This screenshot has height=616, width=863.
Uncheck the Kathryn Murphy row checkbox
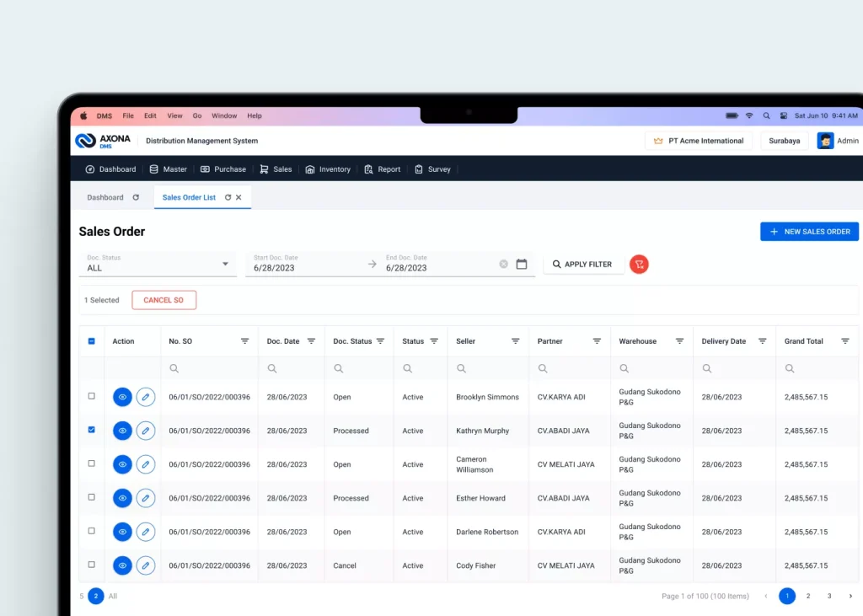point(92,430)
